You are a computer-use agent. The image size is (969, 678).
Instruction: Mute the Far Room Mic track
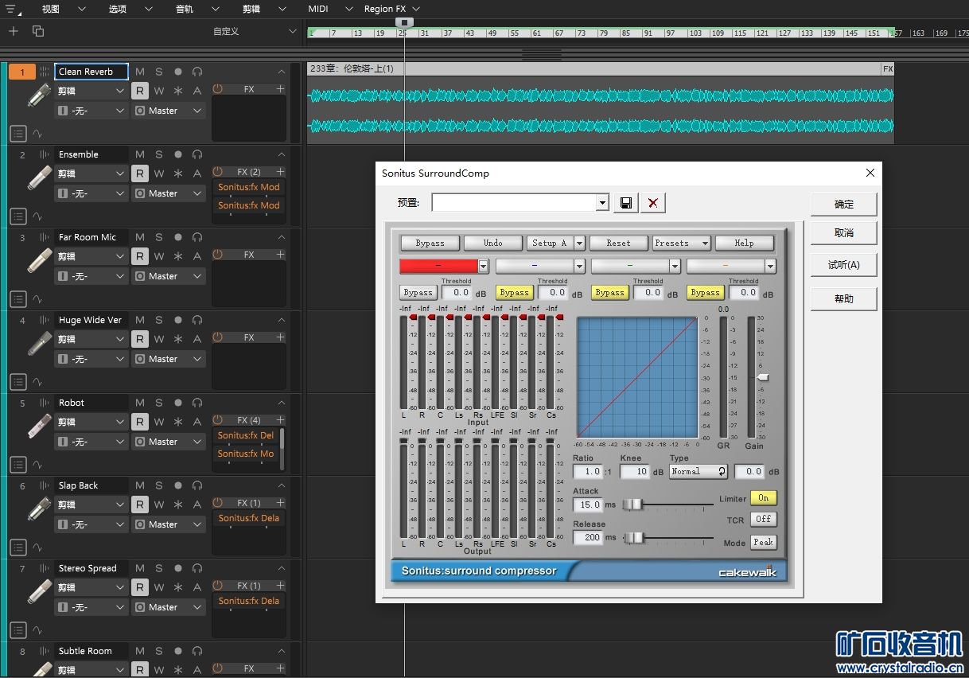coord(140,237)
